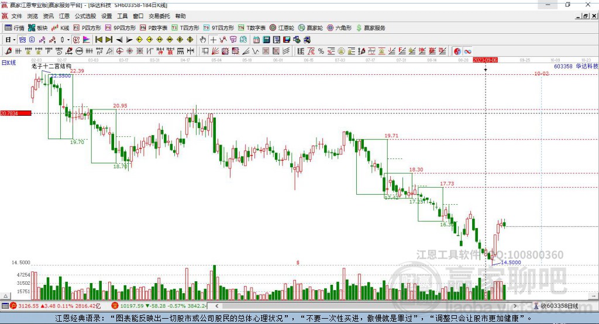Click the floppy disk save icon
The height and width of the screenshot is (324, 599).
click(x=287, y=40)
